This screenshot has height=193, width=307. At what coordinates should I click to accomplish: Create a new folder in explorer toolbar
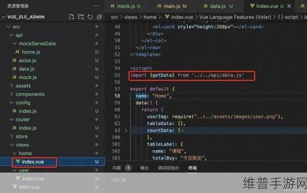coord(81,17)
